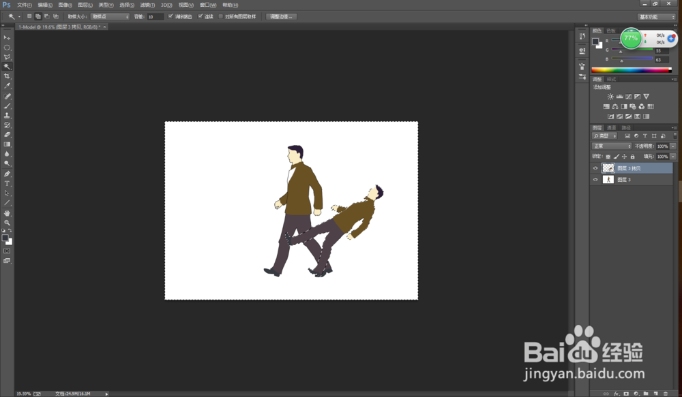Open the fill slider dropdown arrow
Viewport: 682px width, 397px height.
[673, 157]
